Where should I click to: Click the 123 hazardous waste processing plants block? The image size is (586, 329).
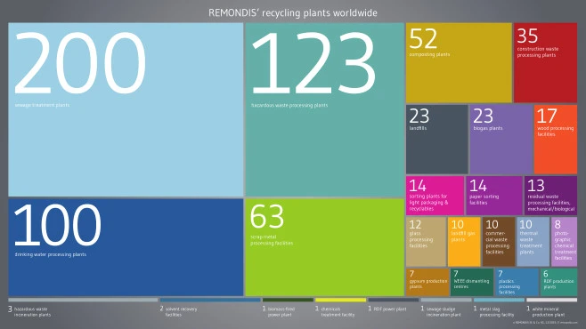pyautogui.click(x=324, y=109)
